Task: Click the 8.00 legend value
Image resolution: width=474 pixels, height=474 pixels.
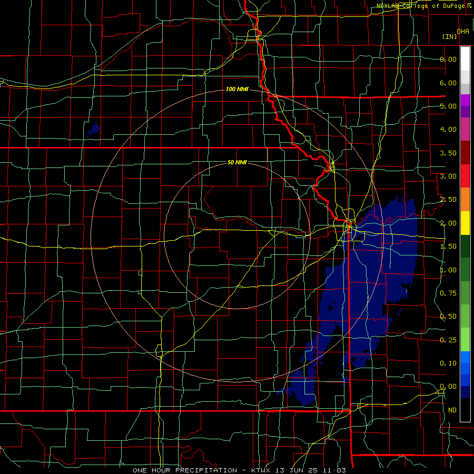Action: coord(448,59)
